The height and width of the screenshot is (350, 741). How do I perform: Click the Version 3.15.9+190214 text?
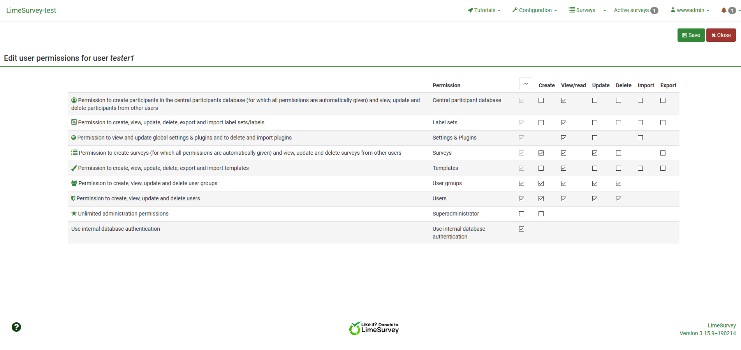[x=708, y=333]
